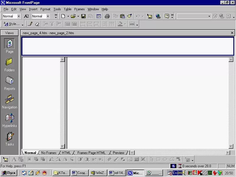Image resolution: width=236 pixels, height=177 pixels.
Task: Open the Table menu
Action: click(68, 9)
